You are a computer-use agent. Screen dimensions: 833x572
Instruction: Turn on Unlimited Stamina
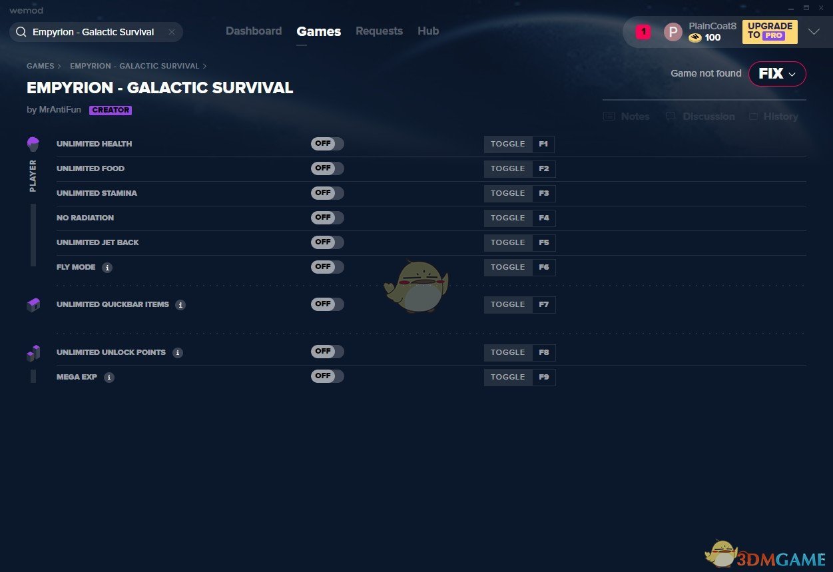pos(328,193)
